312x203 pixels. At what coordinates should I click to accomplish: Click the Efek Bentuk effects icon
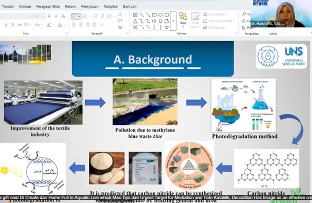pos(205,28)
